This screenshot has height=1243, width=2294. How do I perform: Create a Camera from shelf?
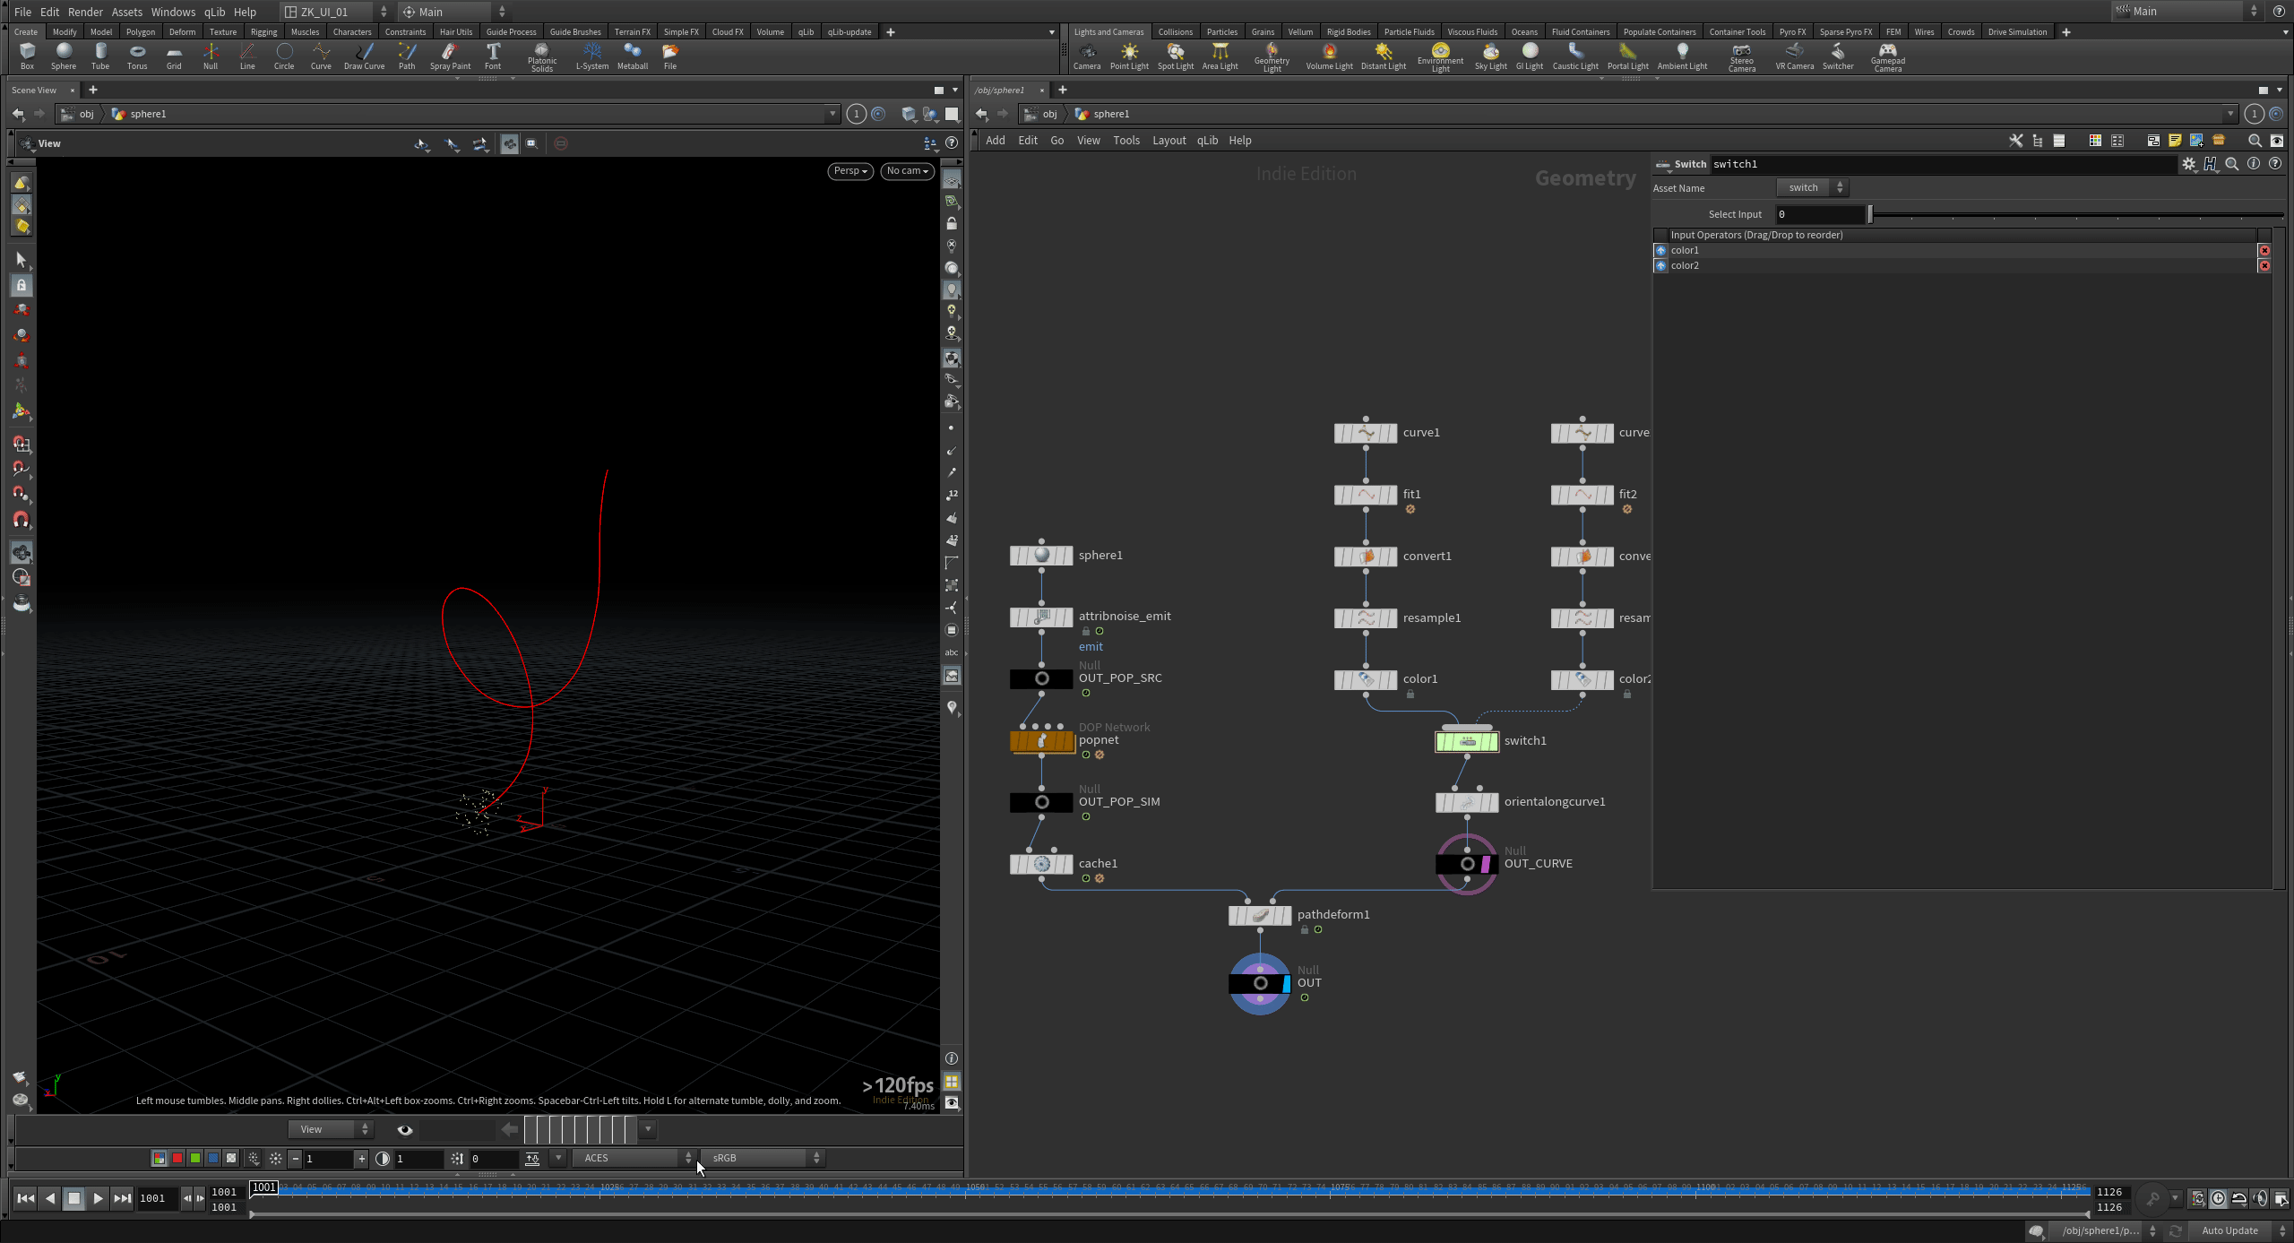(1086, 56)
